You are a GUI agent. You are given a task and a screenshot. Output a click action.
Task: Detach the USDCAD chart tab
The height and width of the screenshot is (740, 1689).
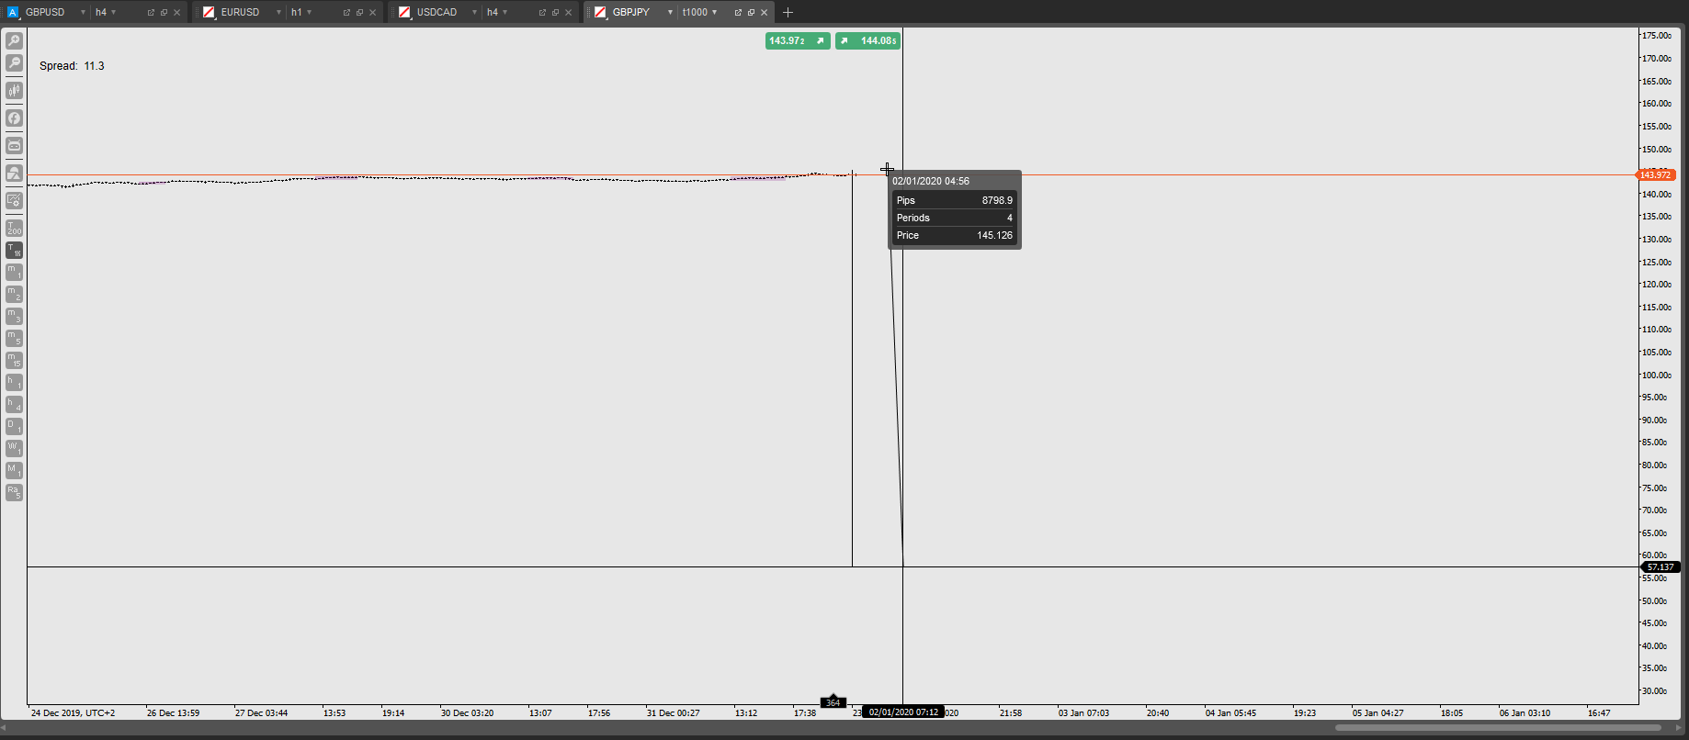pyautogui.click(x=542, y=12)
